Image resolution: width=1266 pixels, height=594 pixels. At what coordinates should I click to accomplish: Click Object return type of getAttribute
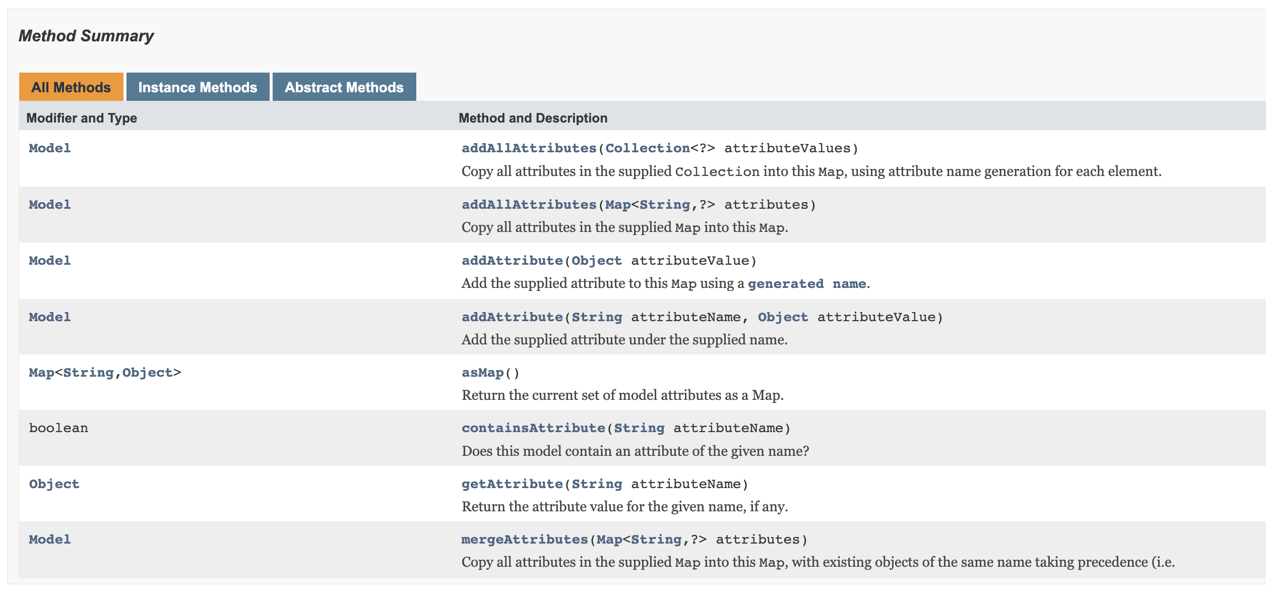[54, 484]
